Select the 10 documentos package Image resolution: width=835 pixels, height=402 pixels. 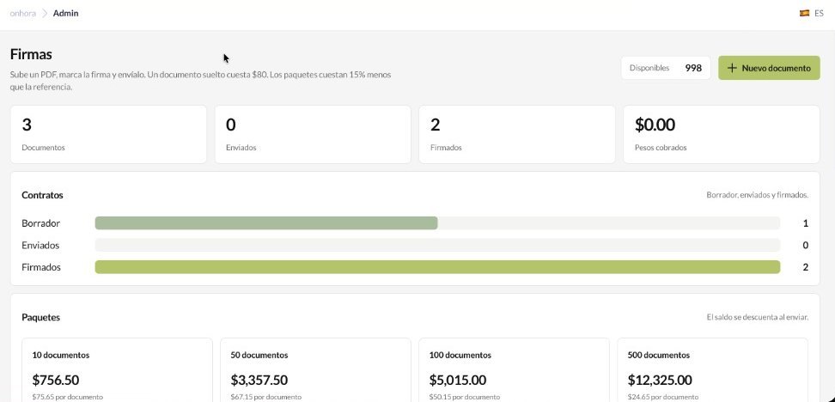[117, 370]
